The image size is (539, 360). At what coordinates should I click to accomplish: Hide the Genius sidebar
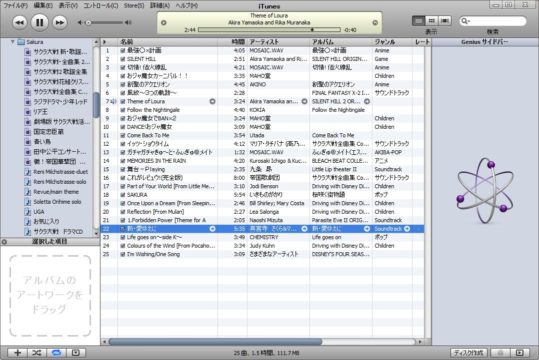520,353
